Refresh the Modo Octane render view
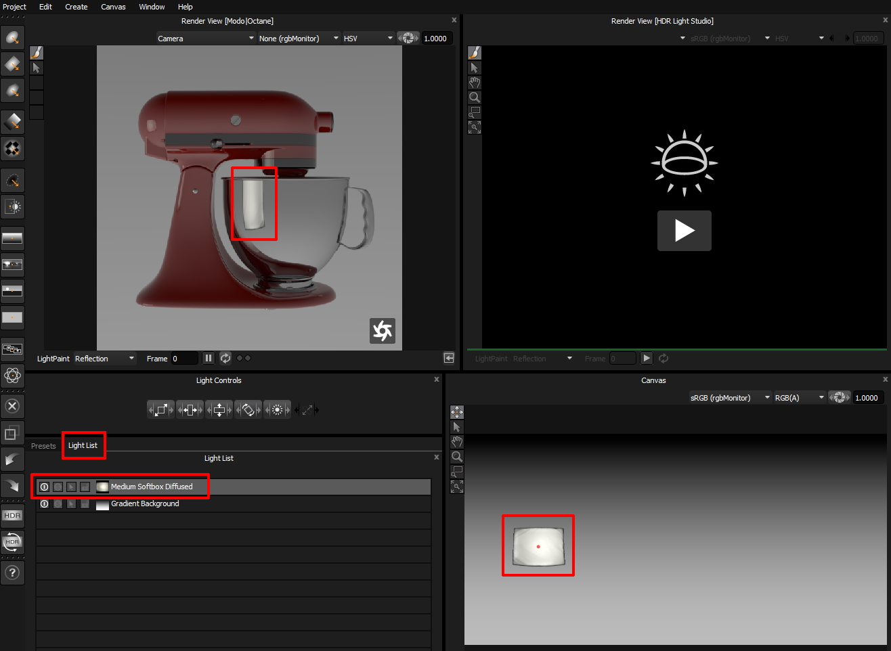Image resolution: width=891 pixels, height=651 pixels. pyautogui.click(x=225, y=358)
